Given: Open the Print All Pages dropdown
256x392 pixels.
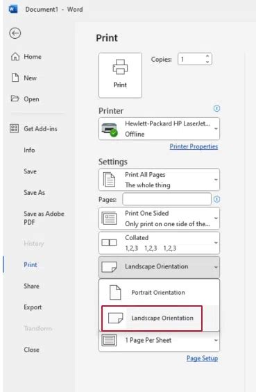Looking at the screenshot, I should [x=160, y=180].
